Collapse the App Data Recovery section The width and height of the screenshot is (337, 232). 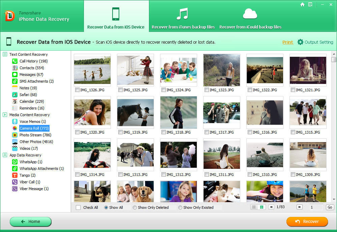tap(5, 155)
